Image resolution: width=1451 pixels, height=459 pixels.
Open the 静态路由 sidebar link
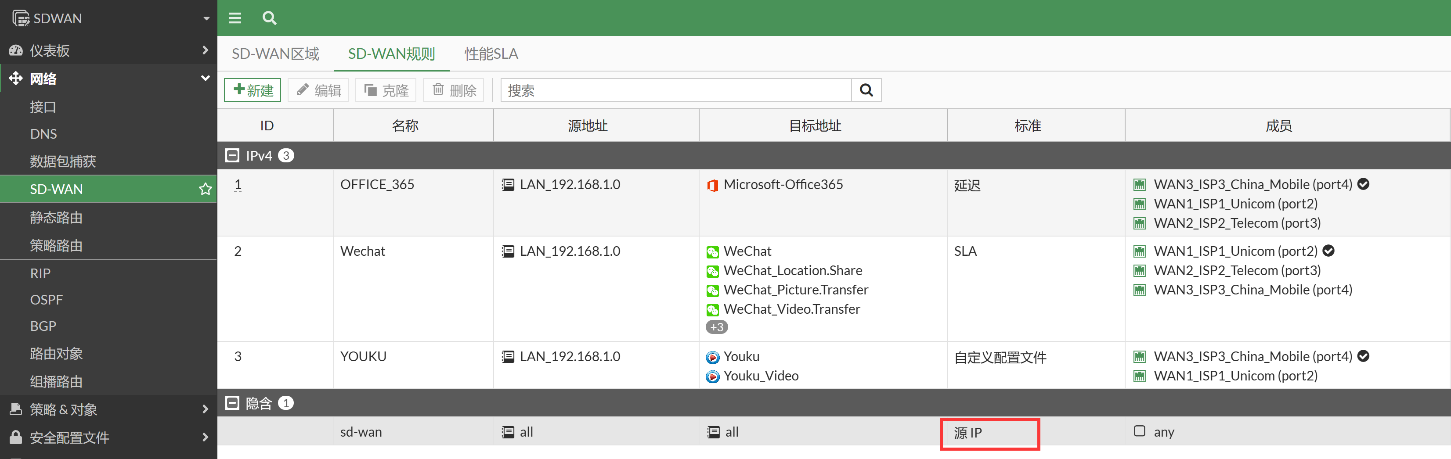tap(56, 217)
